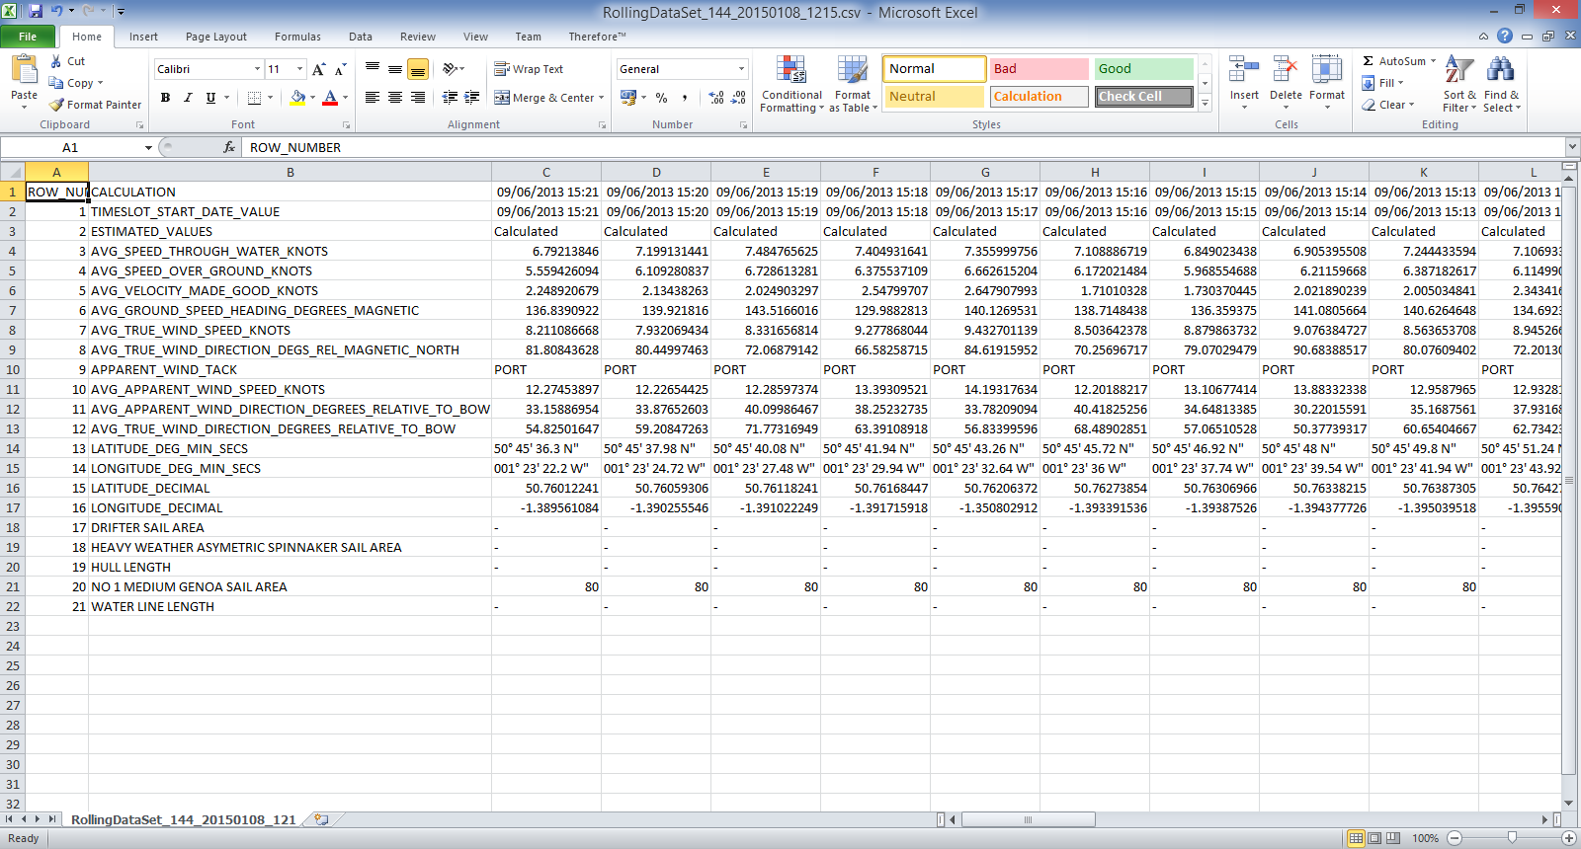Click in the formula bar input

[904, 147]
